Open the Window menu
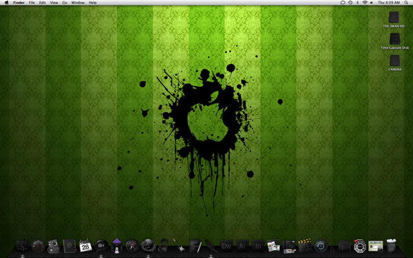The height and width of the screenshot is (258, 413). click(78, 3)
